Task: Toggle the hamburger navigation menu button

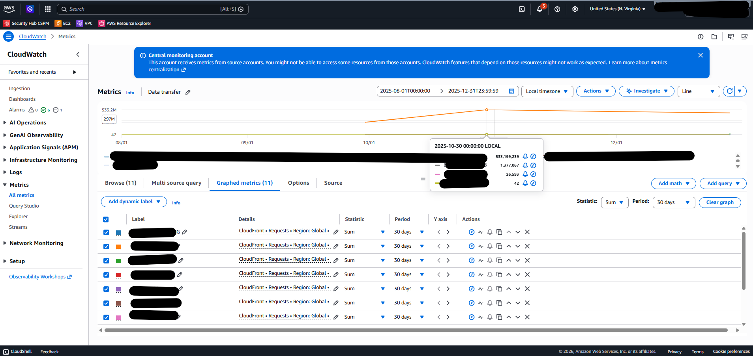Action: (x=9, y=37)
